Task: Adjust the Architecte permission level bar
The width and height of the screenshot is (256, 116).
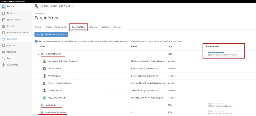Action: pos(216,104)
